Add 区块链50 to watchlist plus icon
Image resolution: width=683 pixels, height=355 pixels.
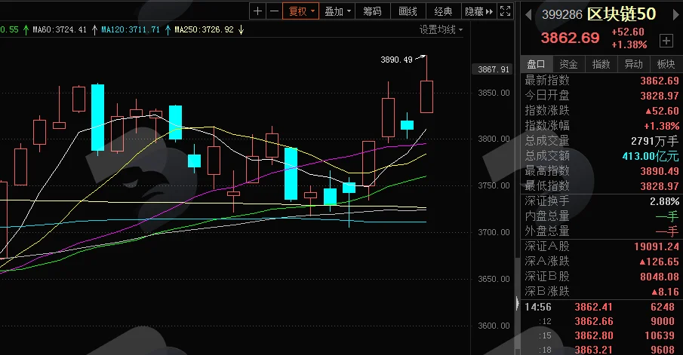[x=666, y=41]
